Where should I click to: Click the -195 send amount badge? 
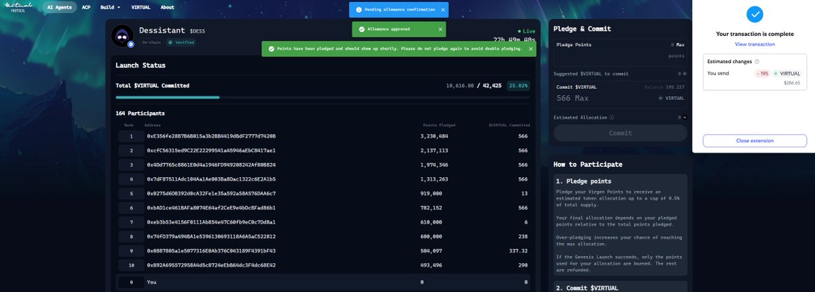pyautogui.click(x=764, y=73)
